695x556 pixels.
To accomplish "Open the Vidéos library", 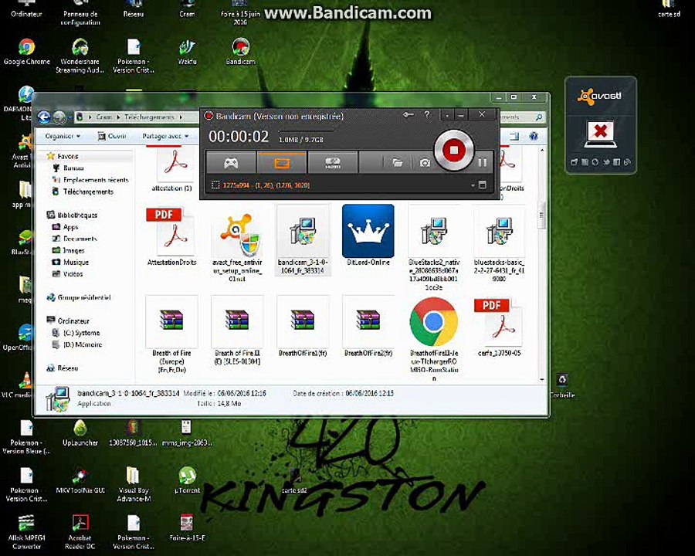I will (73, 274).
